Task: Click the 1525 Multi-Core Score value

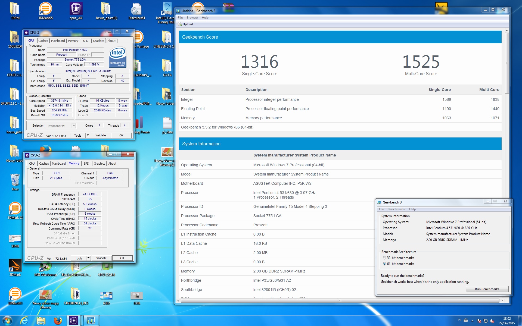Action: [x=421, y=62]
